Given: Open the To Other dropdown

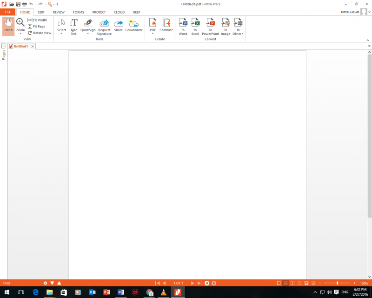Looking at the screenshot, I should [x=238, y=27].
